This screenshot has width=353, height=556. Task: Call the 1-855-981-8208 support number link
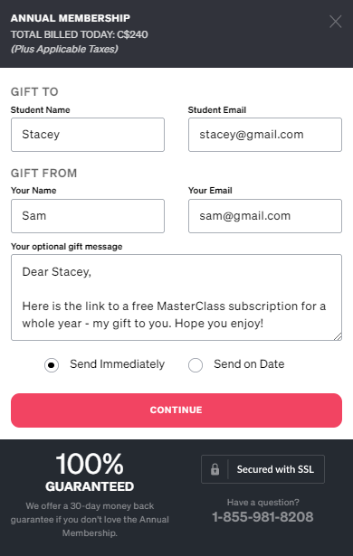[x=262, y=517]
